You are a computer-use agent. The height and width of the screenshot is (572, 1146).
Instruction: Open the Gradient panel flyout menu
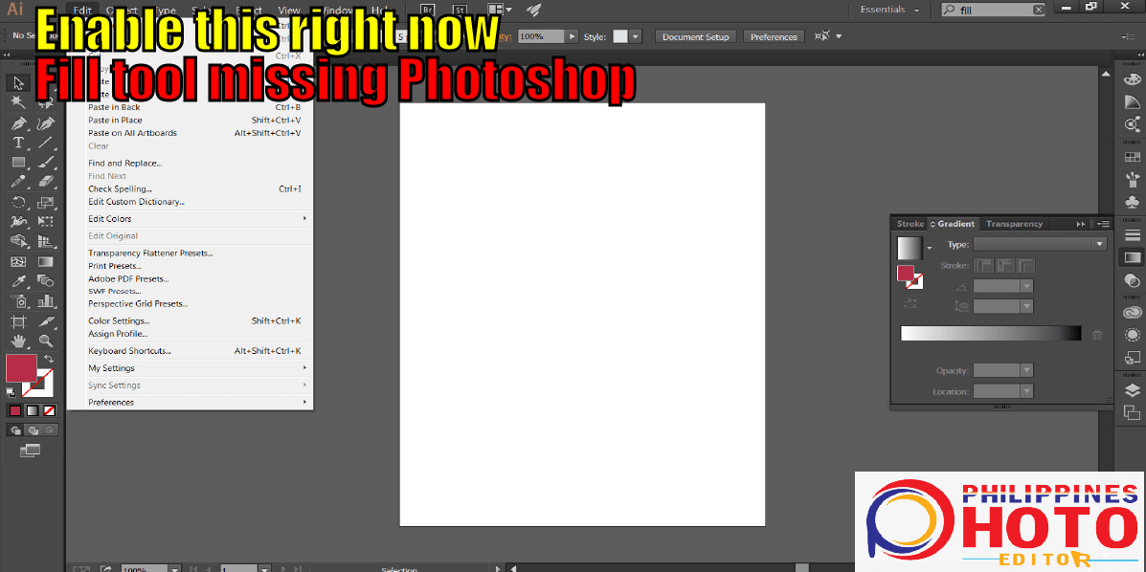pyautogui.click(x=1104, y=224)
